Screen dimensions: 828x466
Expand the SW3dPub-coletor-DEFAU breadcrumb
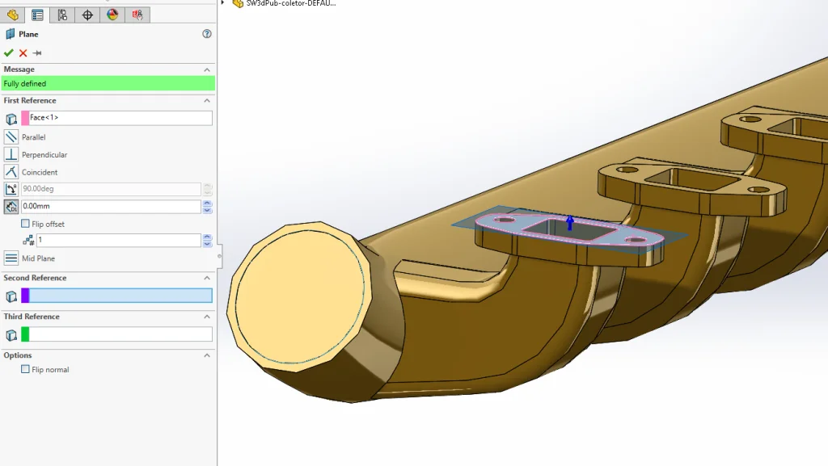click(225, 3)
